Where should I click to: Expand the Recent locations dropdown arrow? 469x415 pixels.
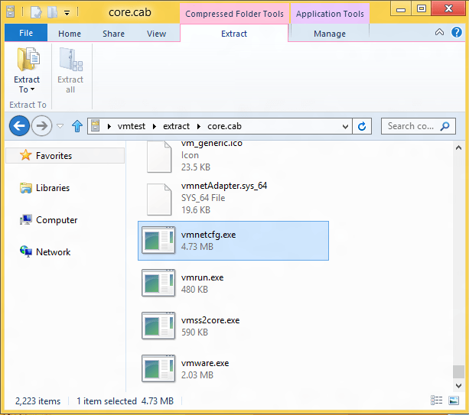[x=60, y=126]
